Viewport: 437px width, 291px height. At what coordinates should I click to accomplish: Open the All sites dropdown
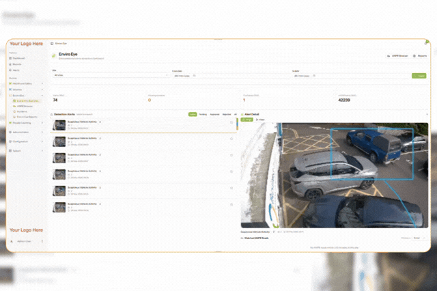point(111,75)
